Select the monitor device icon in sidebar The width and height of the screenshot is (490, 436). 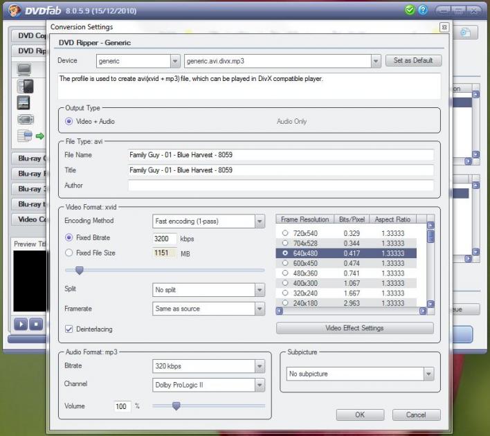tap(24, 70)
